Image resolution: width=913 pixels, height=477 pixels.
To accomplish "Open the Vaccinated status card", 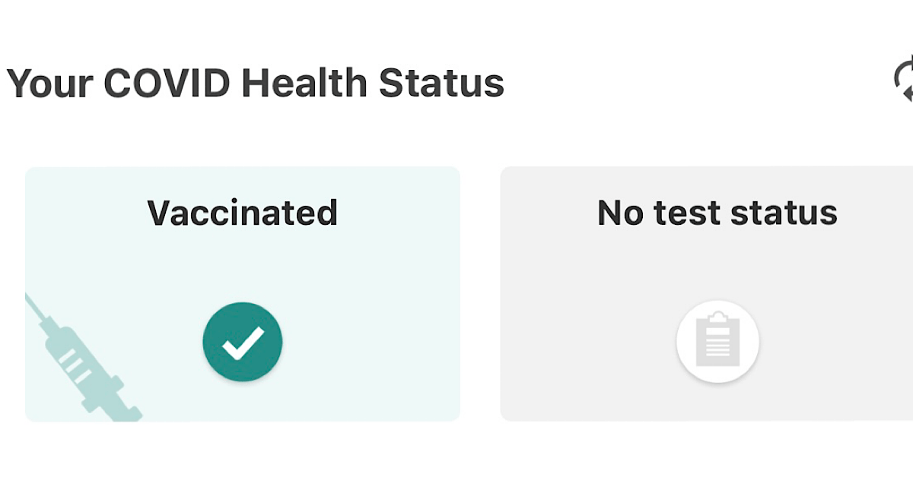I will (x=243, y=294).
